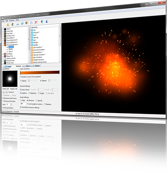The image size is (167, 174).
Task: Click the blue Copy toolbar icon
Action: (x=22, y=24)
